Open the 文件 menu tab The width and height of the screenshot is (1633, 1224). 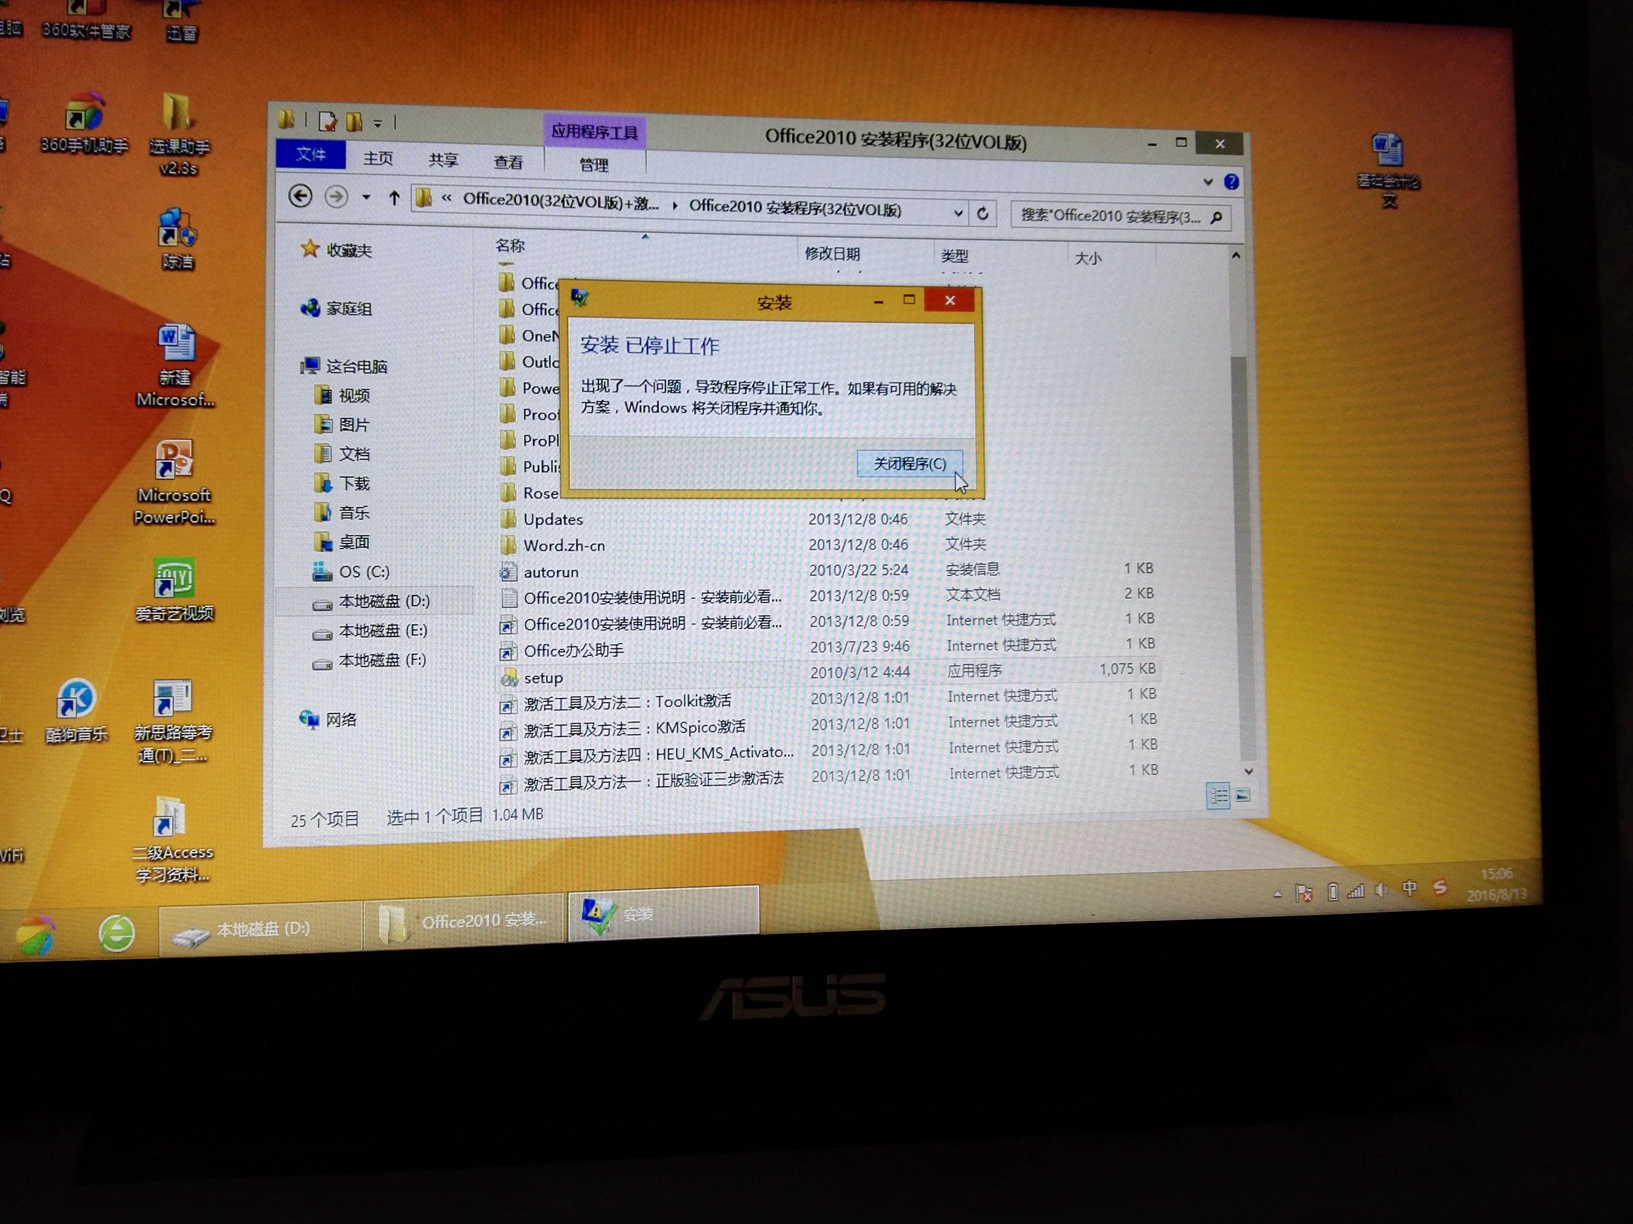pyautogui.click(x=311, y=154)
